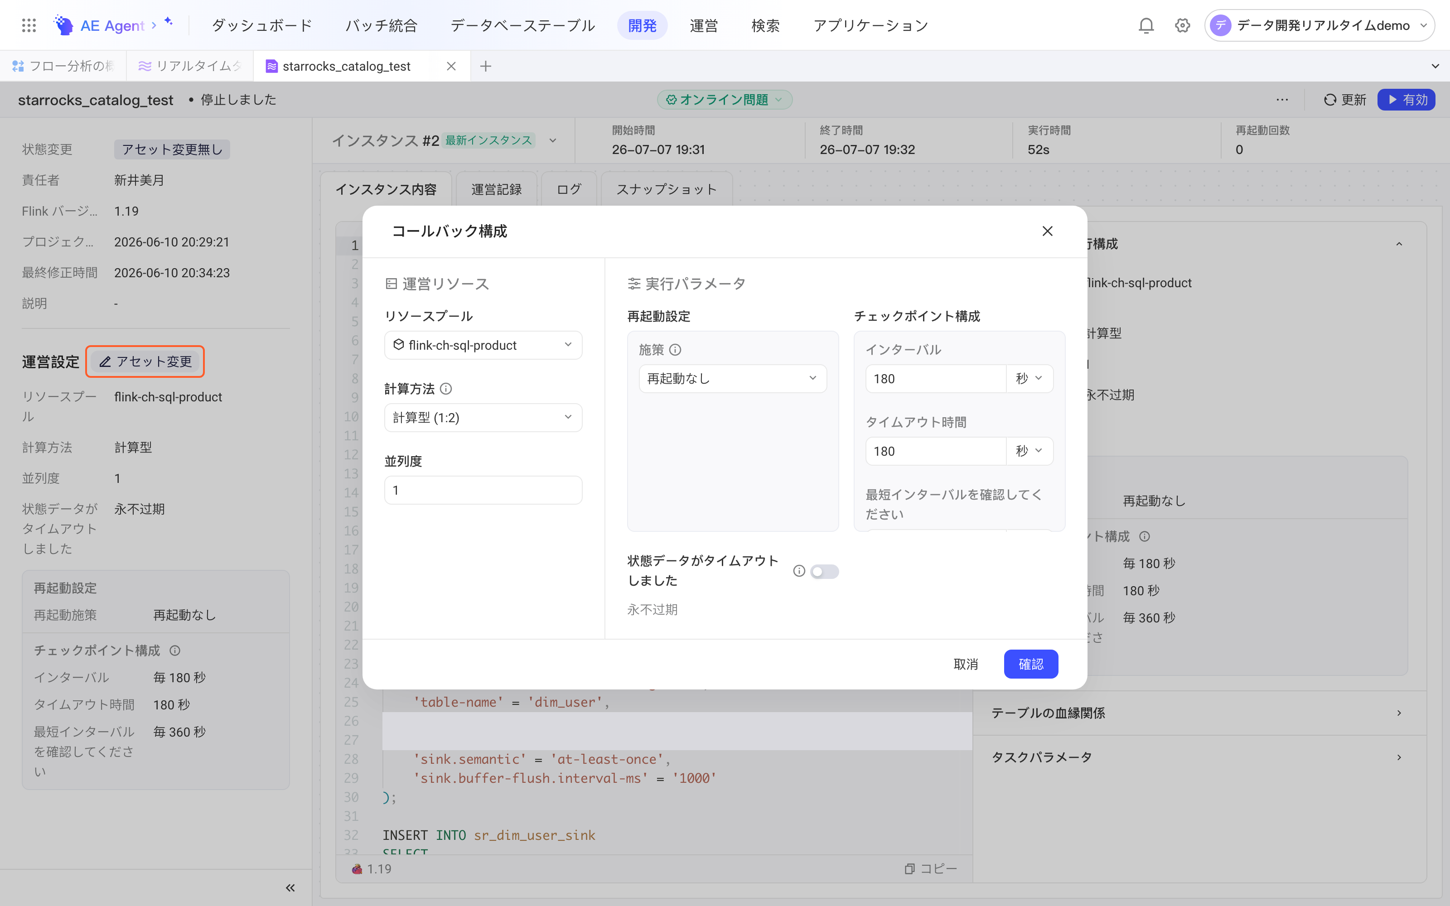Viewport: 1450px width, 906px height.
Task: Click the タイムアウト時間 value input field
Action: tap(935, 451)
